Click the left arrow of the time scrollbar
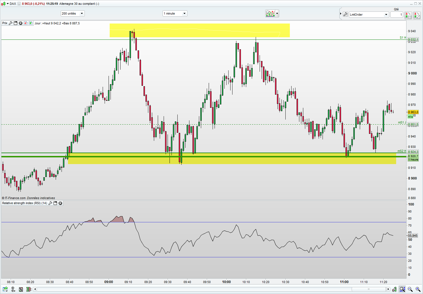The width and height of the screenshot is (423, 294). [35, 289]
